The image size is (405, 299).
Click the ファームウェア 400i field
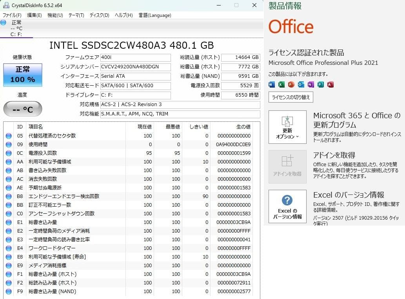[x=136, y=57]
